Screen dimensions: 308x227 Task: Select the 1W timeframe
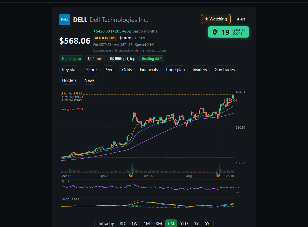[134, 223]
